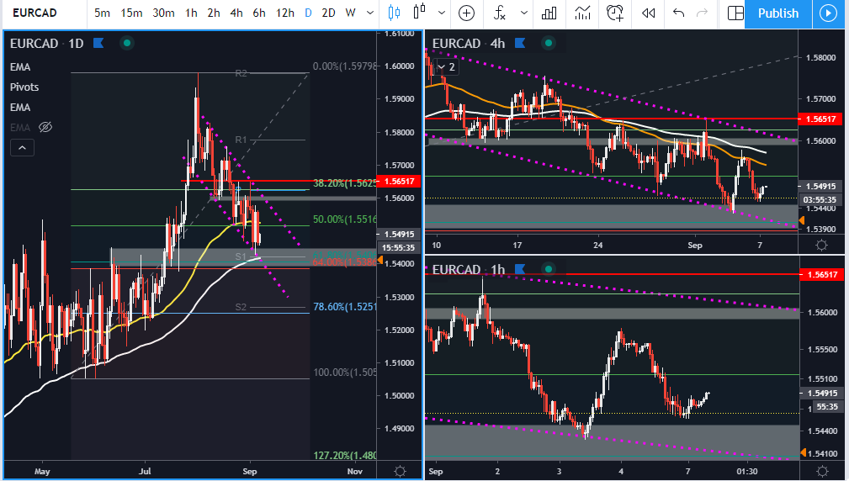This screenshot has height=481, width=849.
Task: Click the green status dot on the 1h chart
Action: click(x=549, y=269)
